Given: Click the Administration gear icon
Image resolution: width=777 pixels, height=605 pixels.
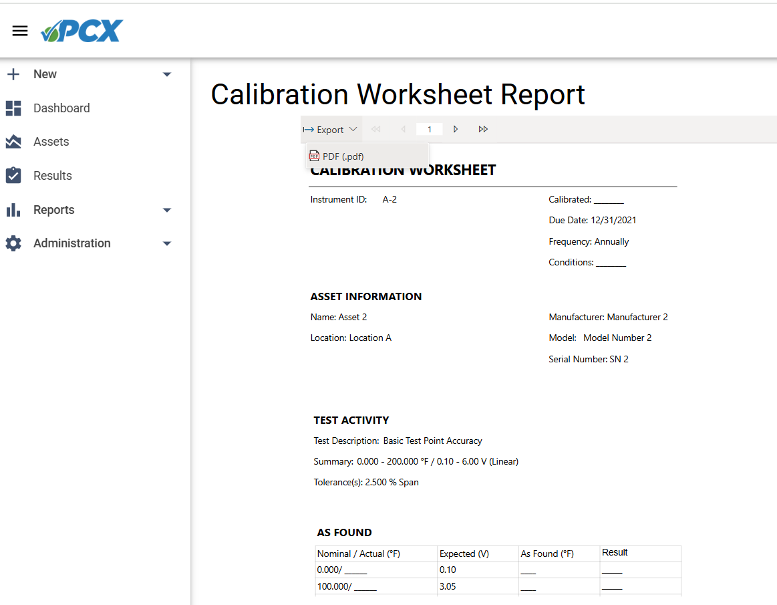Looking at the screenshot, I should (x=13, y=243).
